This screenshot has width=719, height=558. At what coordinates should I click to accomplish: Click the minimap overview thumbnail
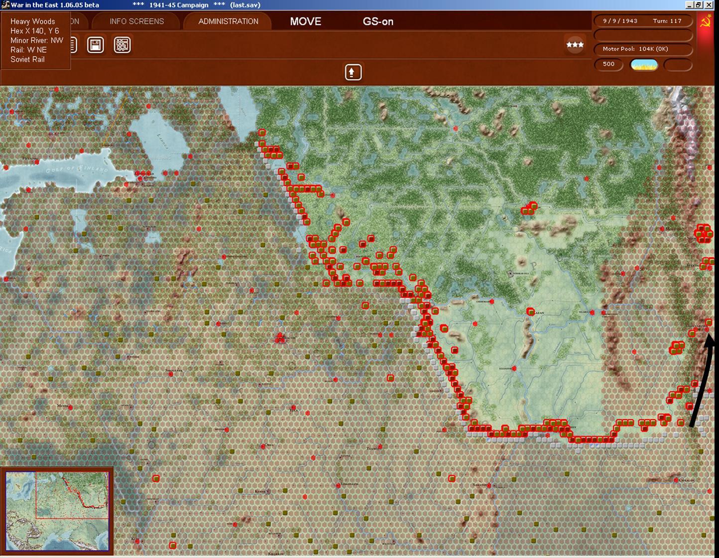[x=57, y=511]
